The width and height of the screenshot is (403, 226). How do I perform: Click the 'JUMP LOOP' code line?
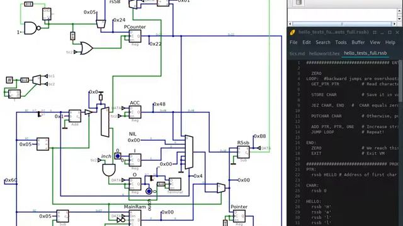[x=322, y=132]
